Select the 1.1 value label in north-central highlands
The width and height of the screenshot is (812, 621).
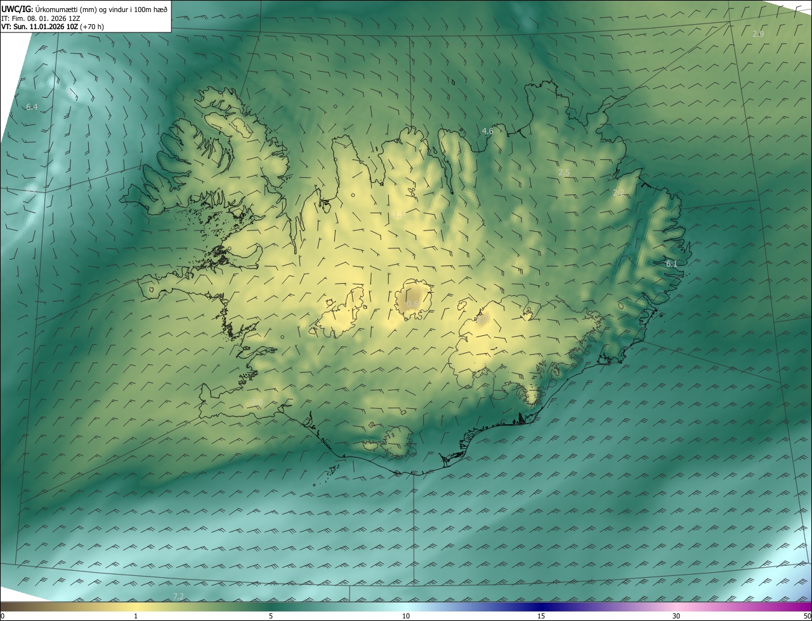tap(398, 215)
